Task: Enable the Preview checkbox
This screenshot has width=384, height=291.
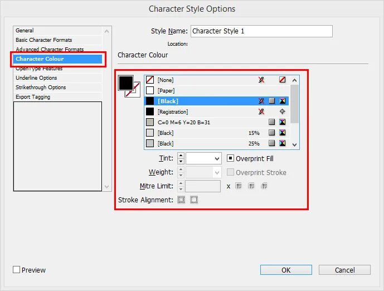Action: [x=16, y=270]
